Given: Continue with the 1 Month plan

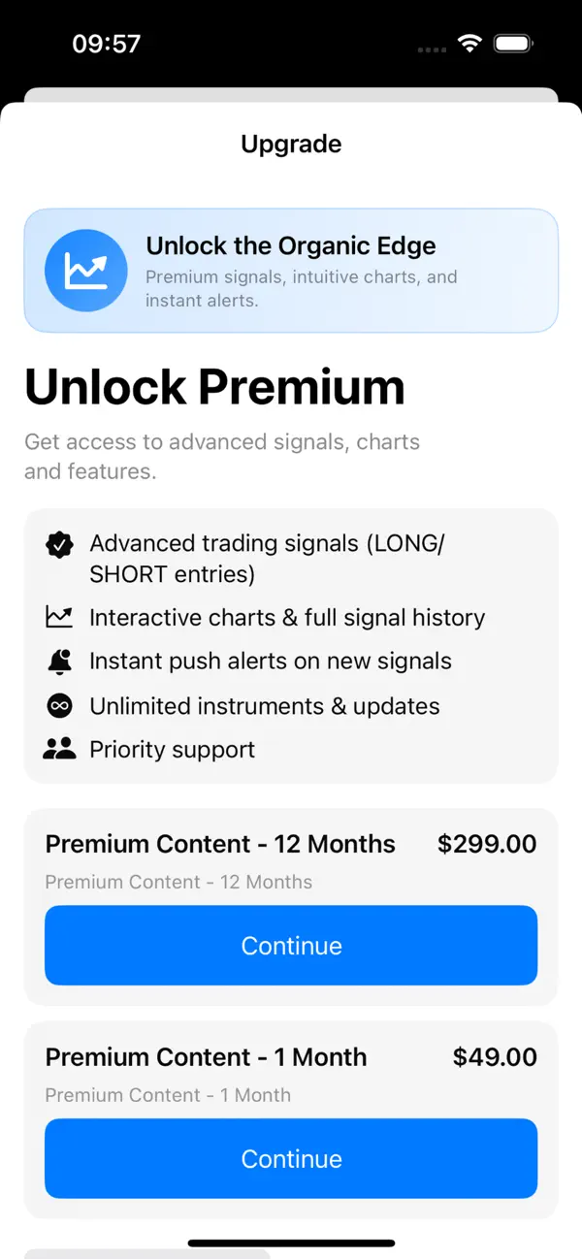Looking at the screenshot, I should [x=291, y=1158].
